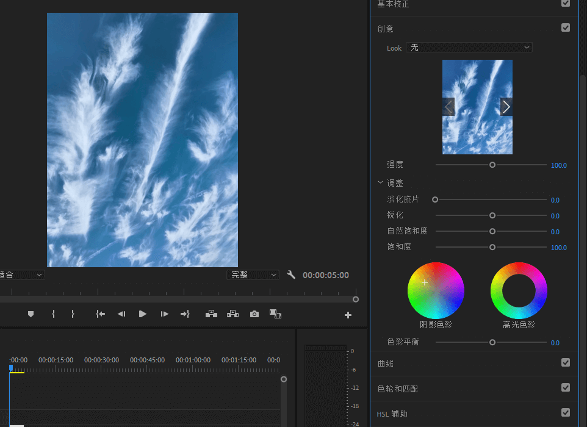Screen dimensions: 587x427
Task: Select the Export Frame camera icon
Action: (254, 314)
